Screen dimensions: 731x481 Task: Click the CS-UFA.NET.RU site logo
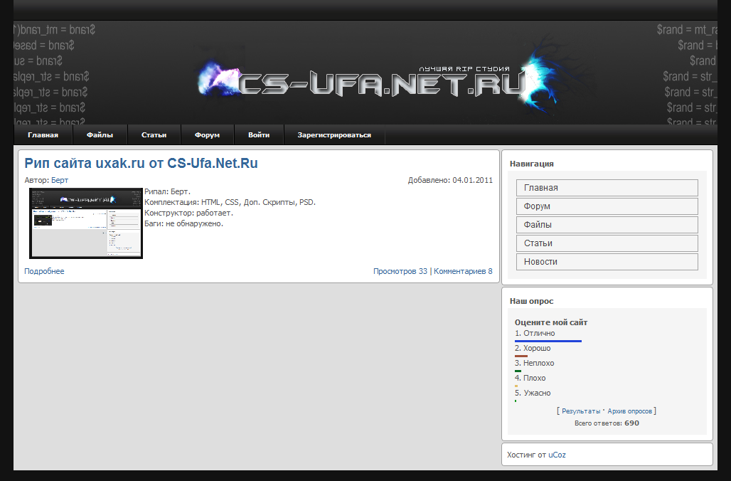tap(384, 83)
